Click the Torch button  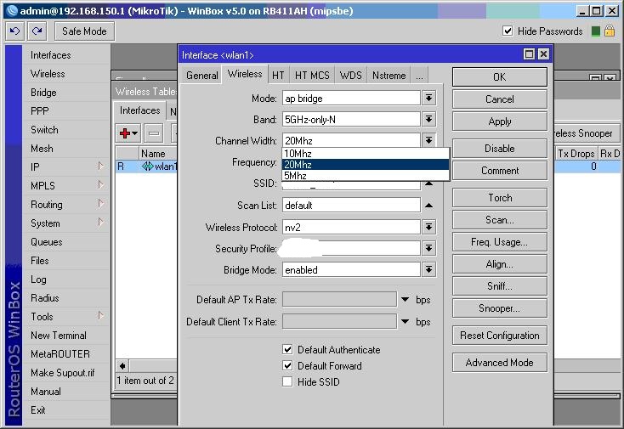point(499,198)
